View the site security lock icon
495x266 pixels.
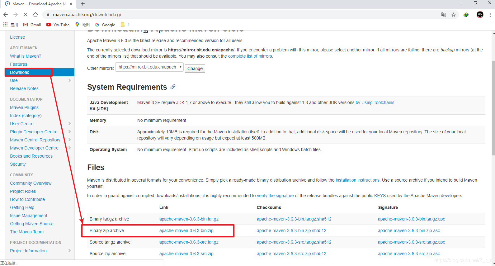pos(48,15)
